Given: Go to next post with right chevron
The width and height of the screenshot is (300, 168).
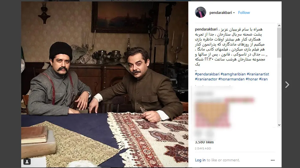Looking at the screenshot, I should [287, 85].
